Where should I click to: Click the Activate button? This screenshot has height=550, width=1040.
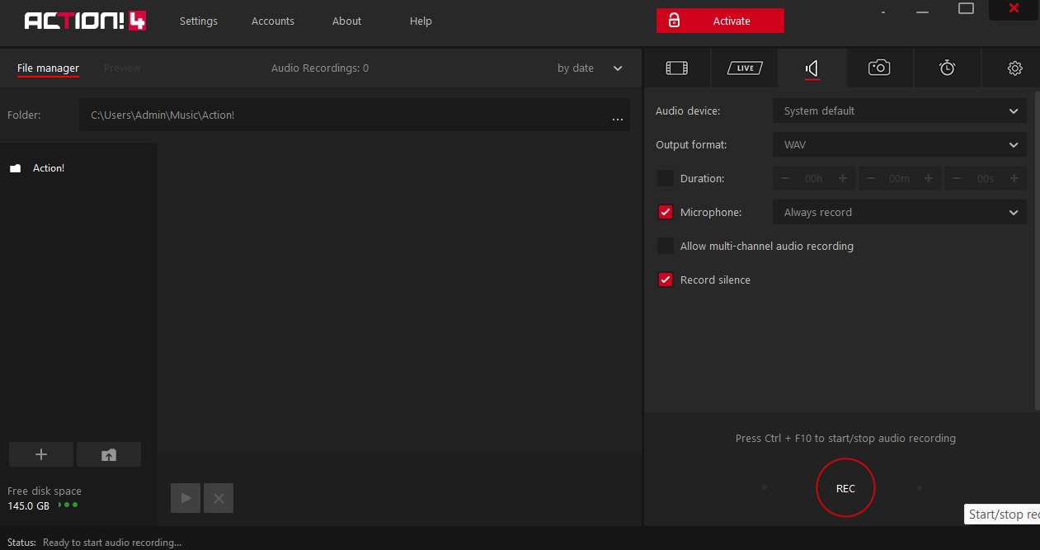tap(720, 20)
